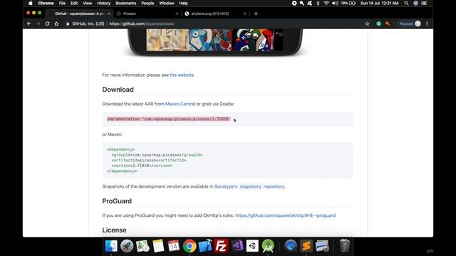Viewport: 456px width, 256px height.
Task: Open Notes from the dock
Action: [x=158, y=246]
